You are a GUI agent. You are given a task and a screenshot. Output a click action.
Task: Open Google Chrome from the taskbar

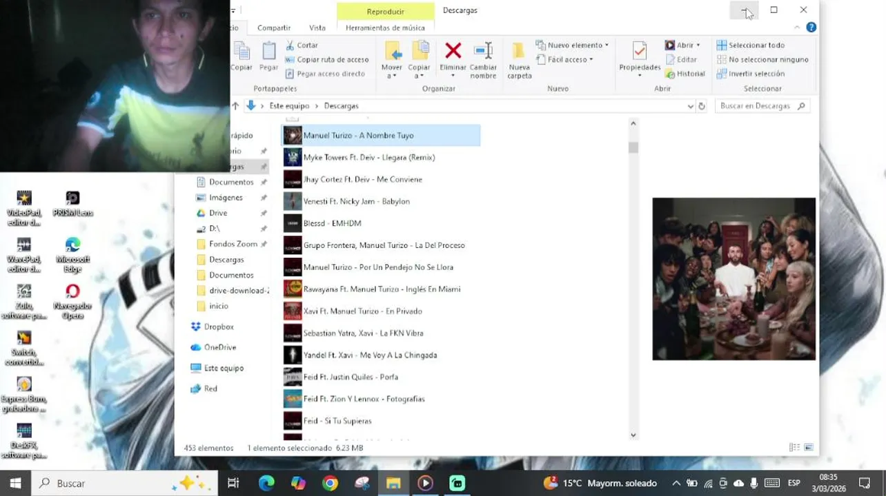(x=330, y=484)
